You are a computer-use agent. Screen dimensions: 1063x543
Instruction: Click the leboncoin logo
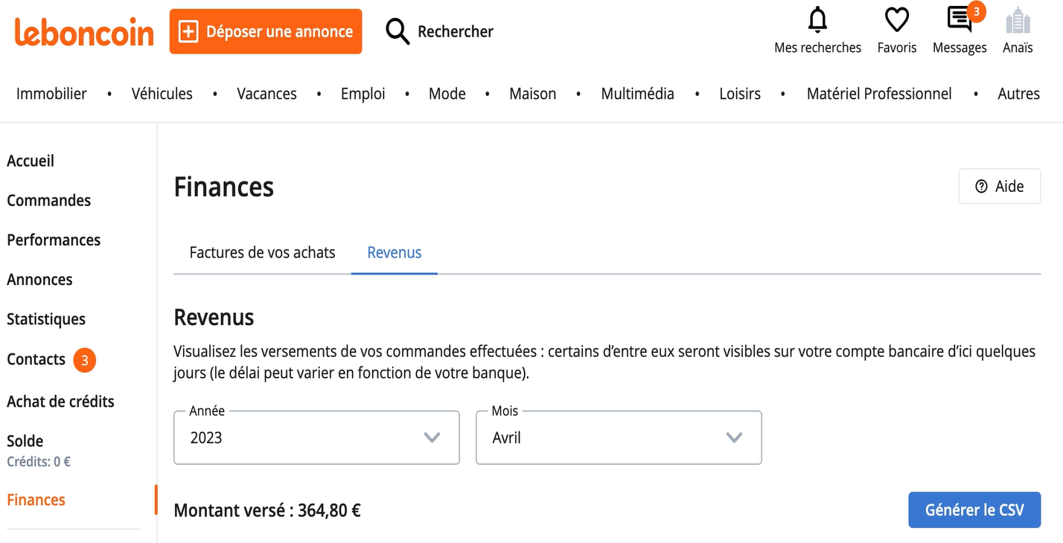84,32
